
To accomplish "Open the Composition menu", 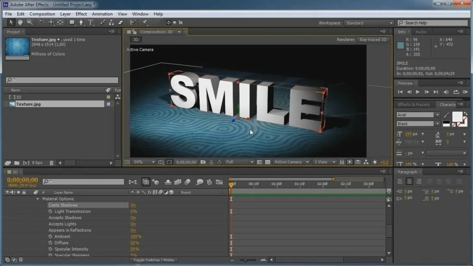I will pos(42,14).
